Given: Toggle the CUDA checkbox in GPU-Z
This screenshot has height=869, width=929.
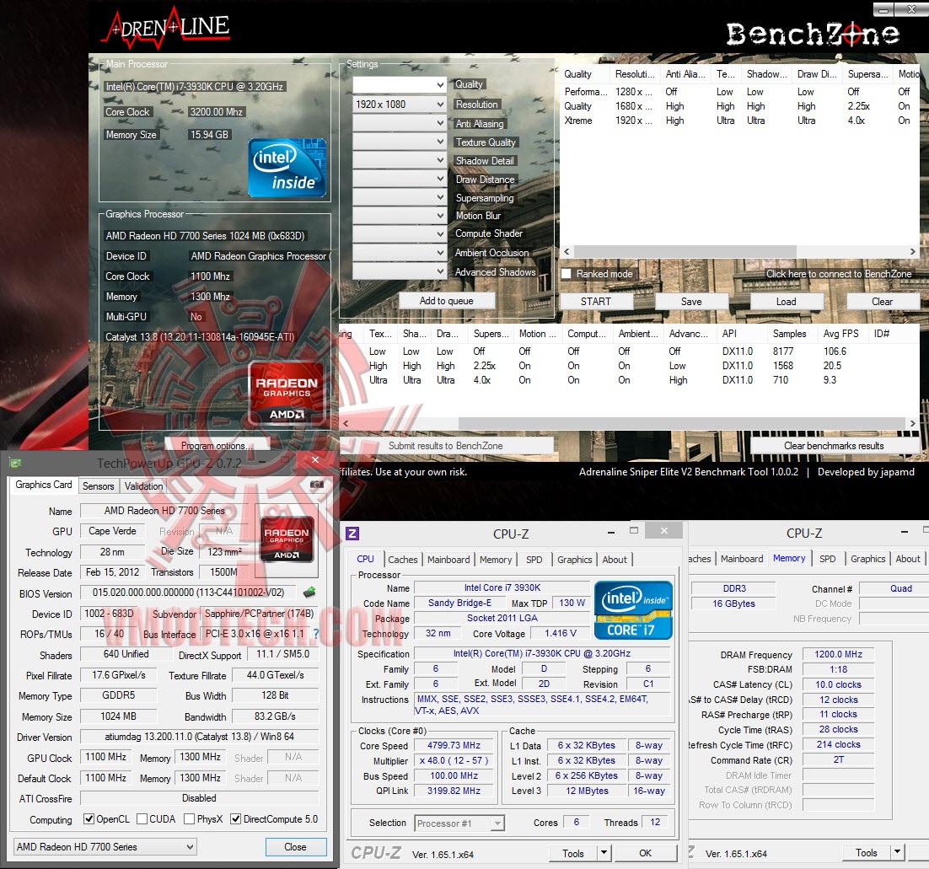Looking at the screenshot, I should point(142,818).
